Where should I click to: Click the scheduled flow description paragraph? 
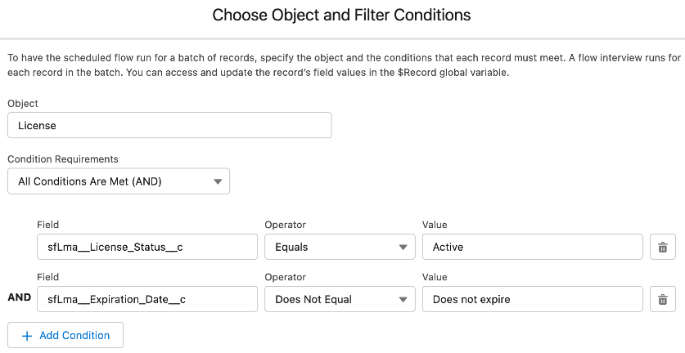click(x=342, y=65)
